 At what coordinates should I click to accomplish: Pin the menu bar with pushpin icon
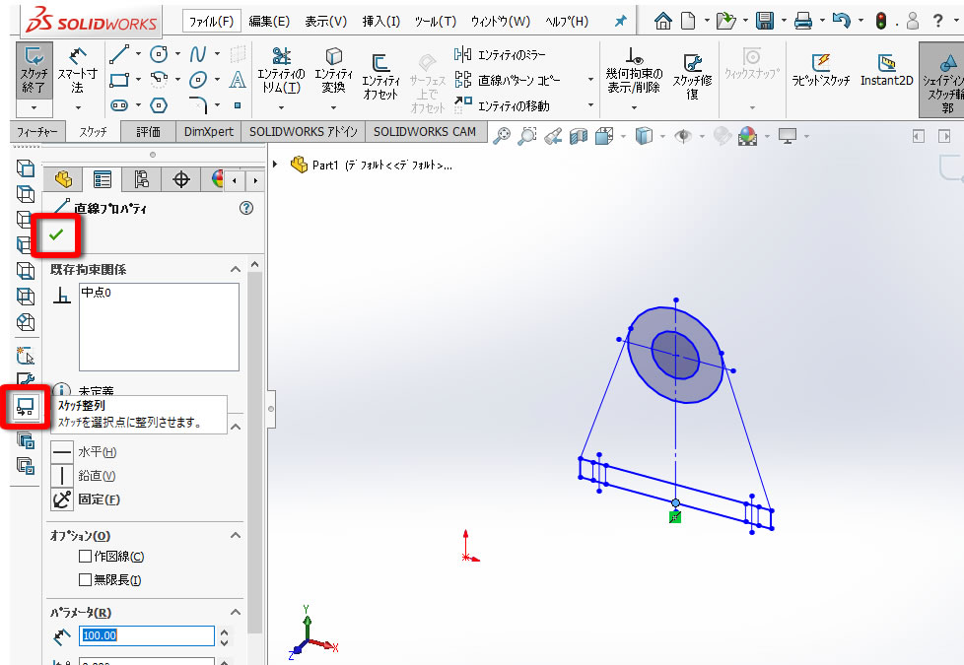pyautogui.click(x=620, y=22)
